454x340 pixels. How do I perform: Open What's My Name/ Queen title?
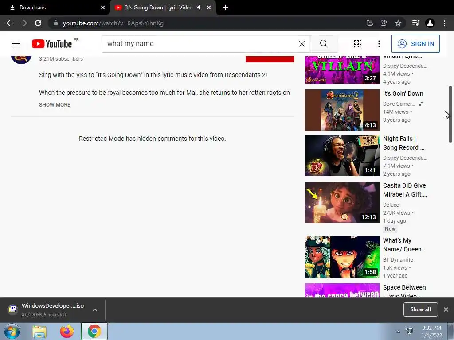point(404,245)
